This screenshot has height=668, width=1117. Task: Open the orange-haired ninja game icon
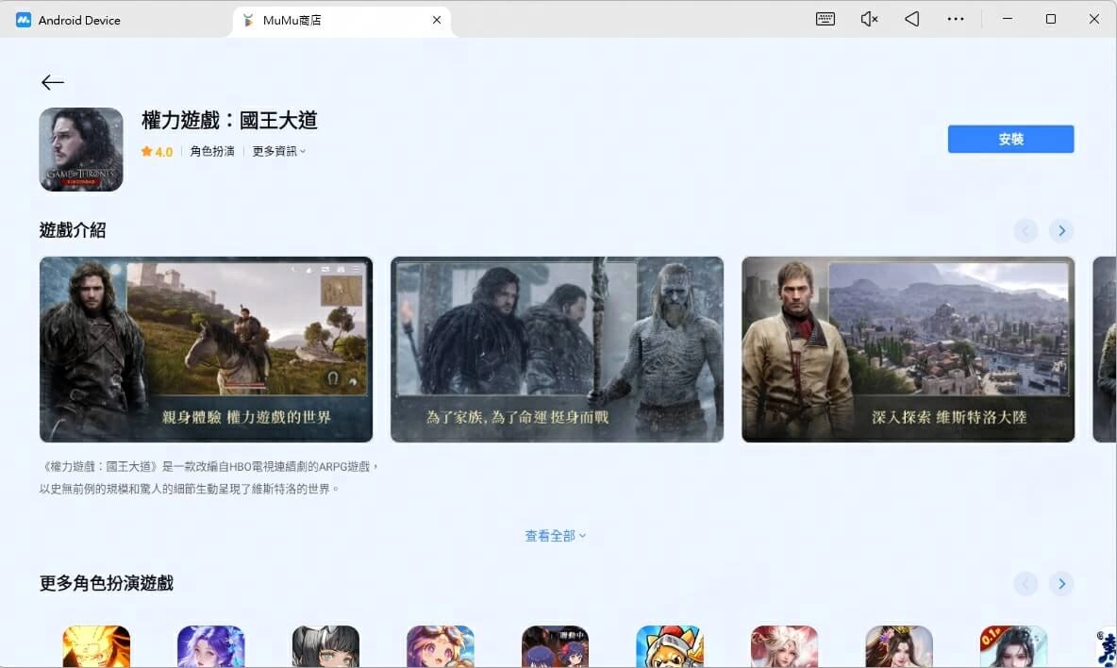(x=96, y=646)
